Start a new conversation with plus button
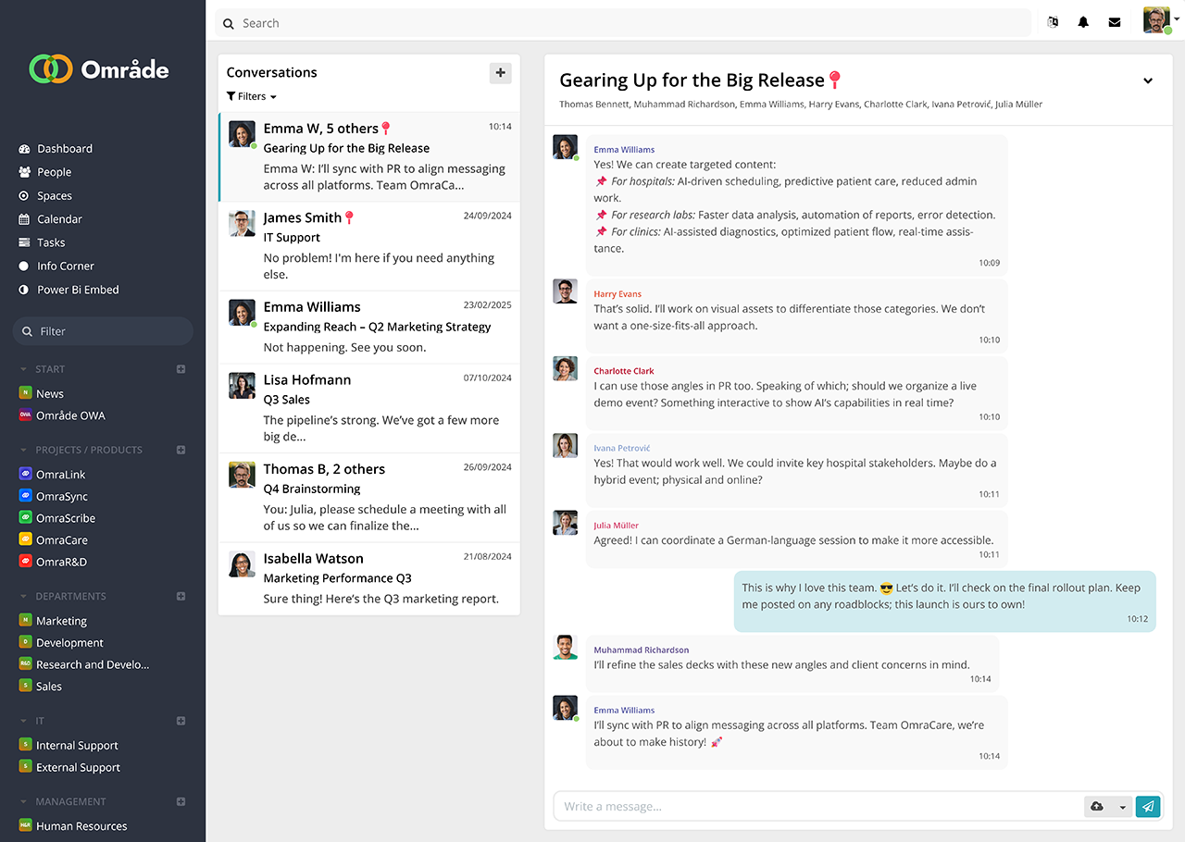Image resolution: width=1185 pixels, height=842 pixels. coord(500,73)
